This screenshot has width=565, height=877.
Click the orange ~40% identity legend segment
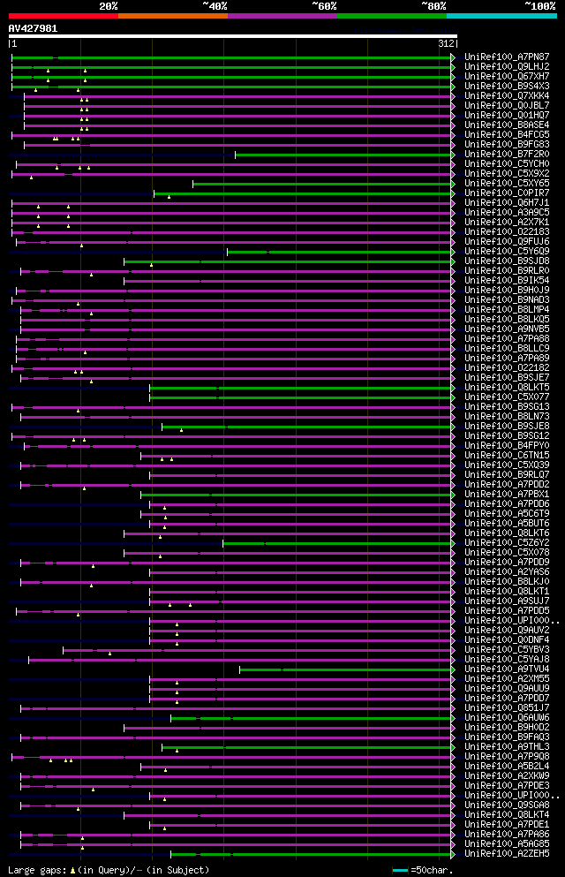coord(173,16)
